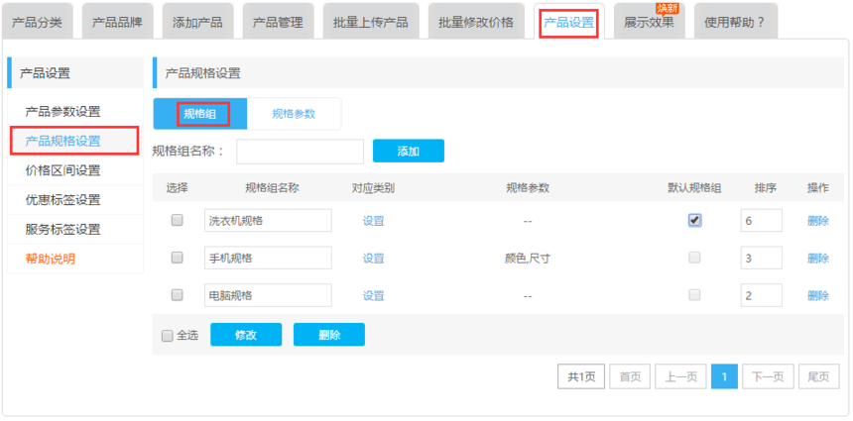The image size is (853, 421).
Task: Click the 颜色,尺寸 parameter text
Action: tap(528, 259)
